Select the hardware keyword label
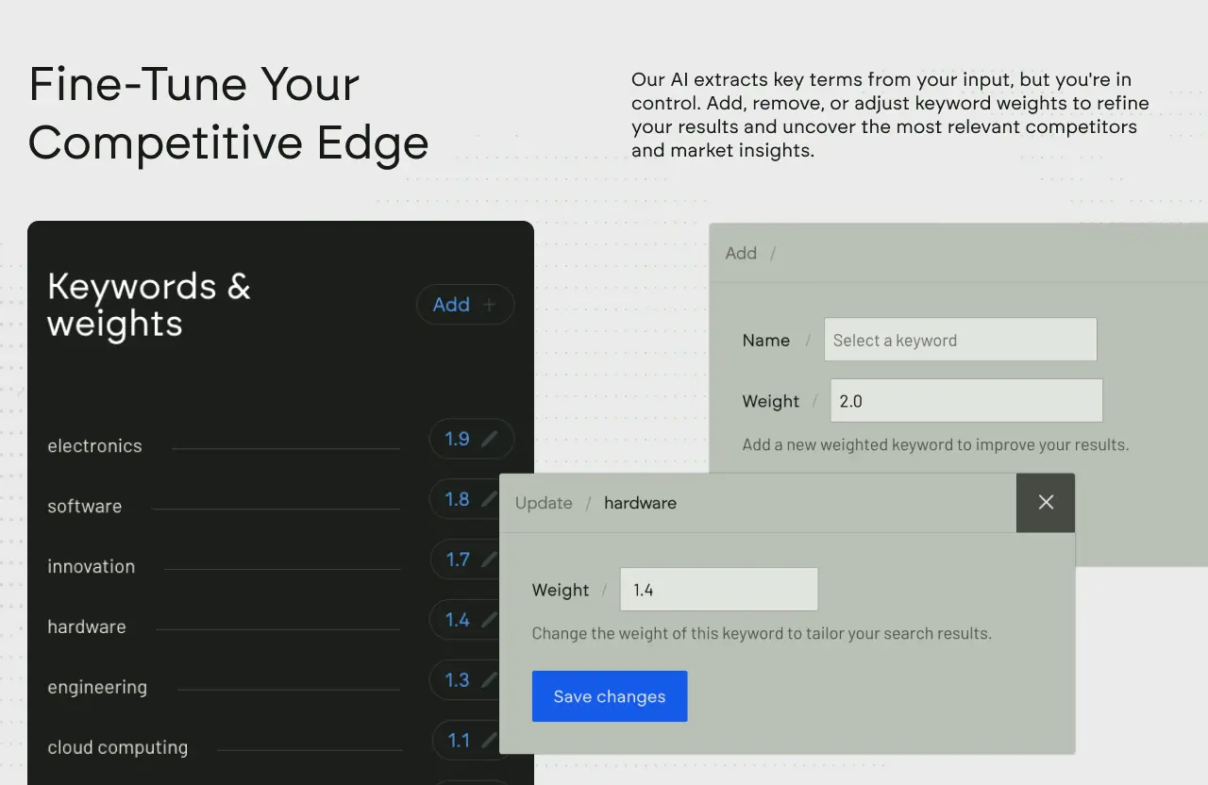This screenshot has width=1208, height=785. point(87,627)
